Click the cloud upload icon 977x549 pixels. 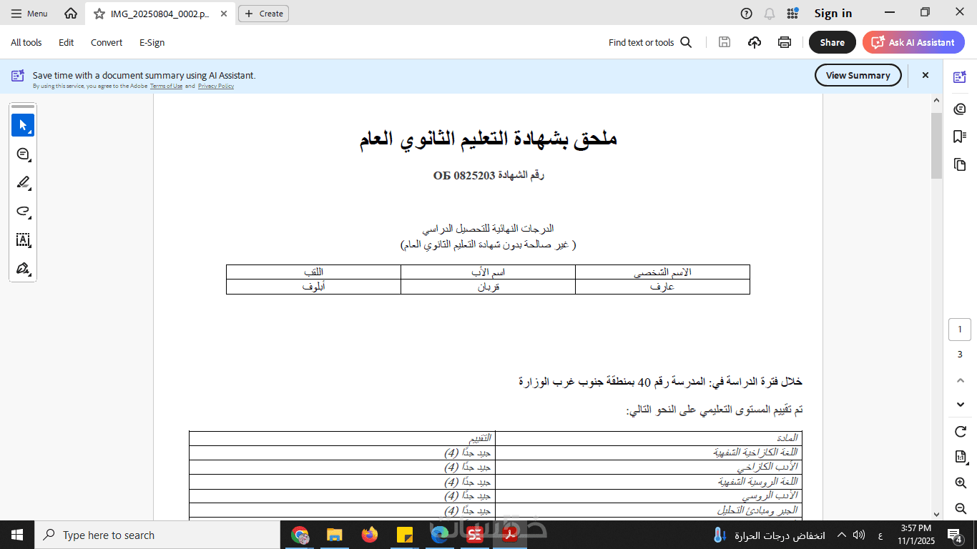(755, 42)
